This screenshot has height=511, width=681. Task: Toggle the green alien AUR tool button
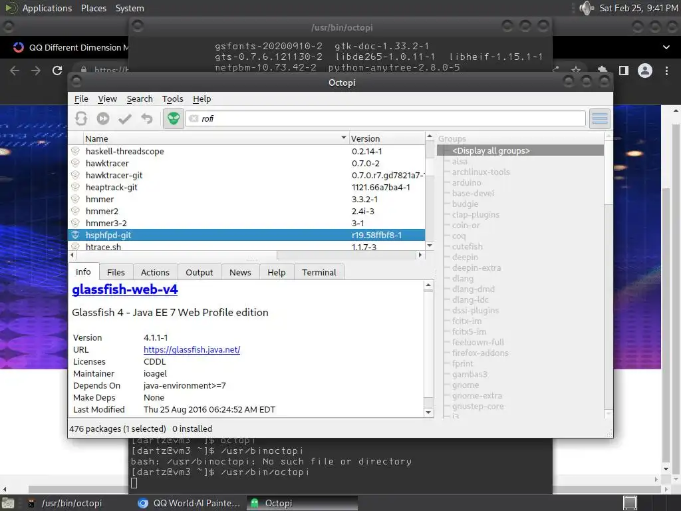(174, 118)
